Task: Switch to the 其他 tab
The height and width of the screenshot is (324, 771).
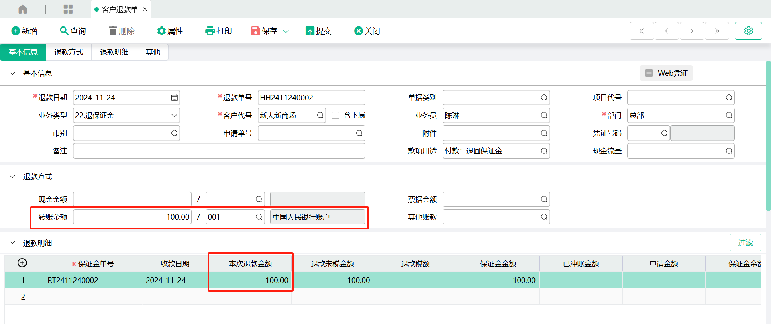Action: [153, 52]
